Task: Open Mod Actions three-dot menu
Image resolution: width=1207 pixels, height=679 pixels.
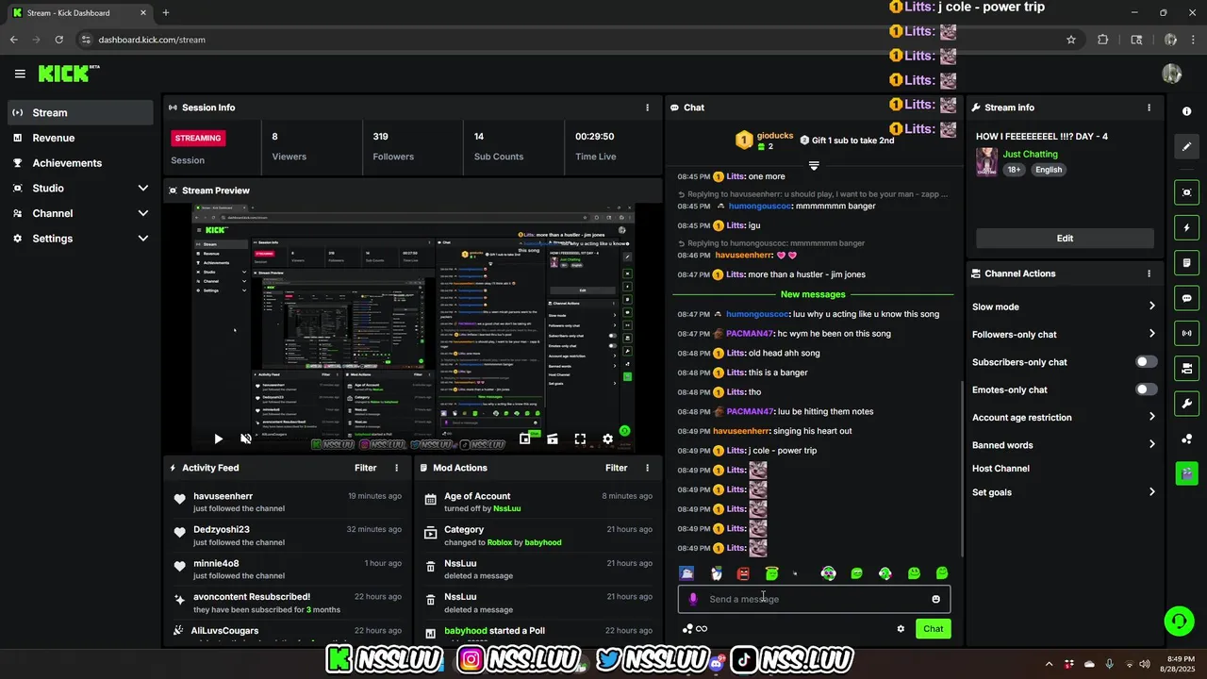Action: pos(647,468)
